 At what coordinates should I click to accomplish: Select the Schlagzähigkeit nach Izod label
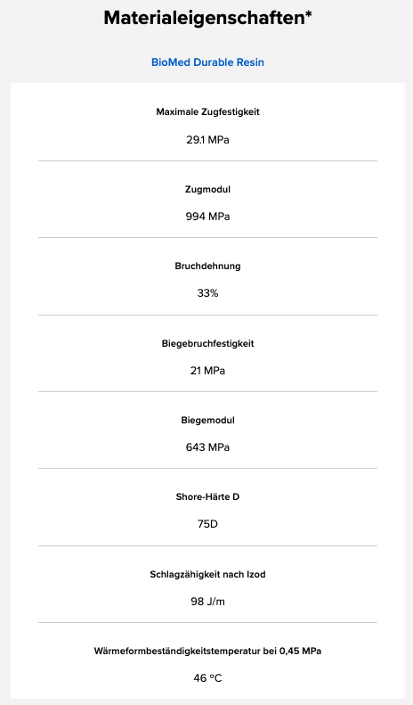[207, 574]
